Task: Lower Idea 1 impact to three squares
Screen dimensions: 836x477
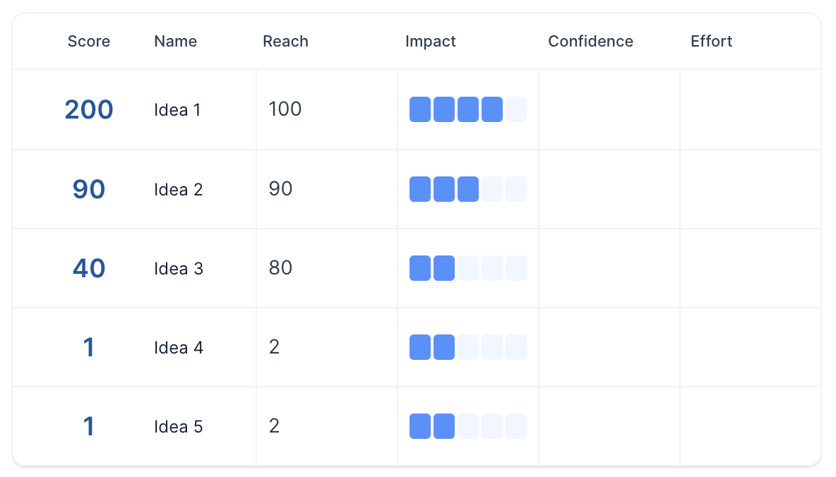Action: tap(468, 109)
